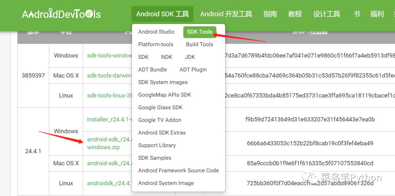Download android-sdk_r24 windows.zip link
Image resolution: width=395 pixels, height=196 pixels.
click(x=109, y=143)
